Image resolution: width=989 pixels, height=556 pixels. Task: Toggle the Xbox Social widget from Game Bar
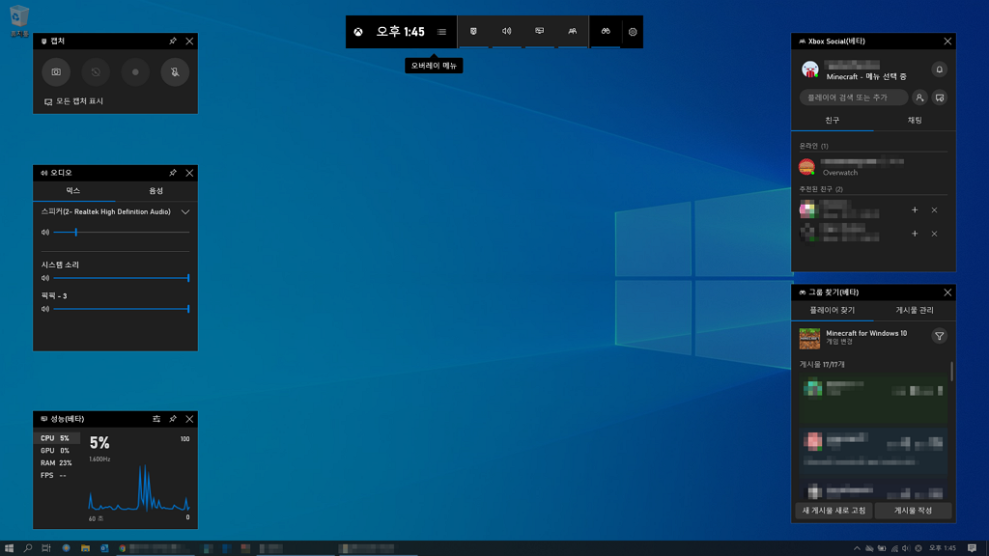[572, 32]
